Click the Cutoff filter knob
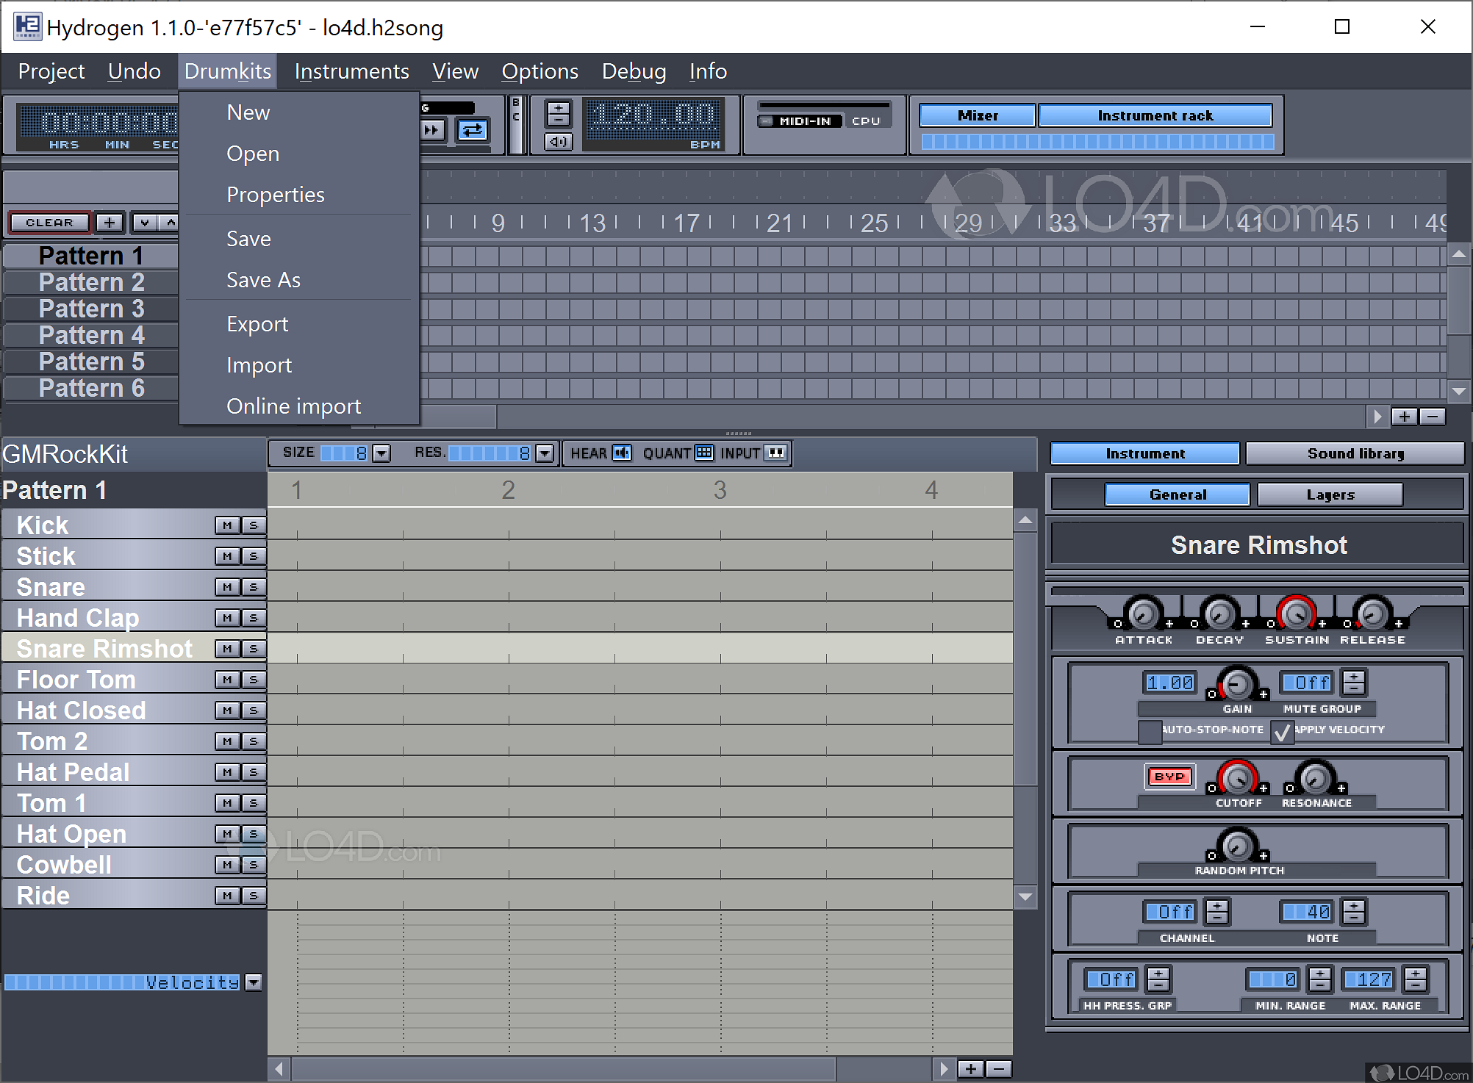The image size is (1473, 1083). (x=1238, y=777)
